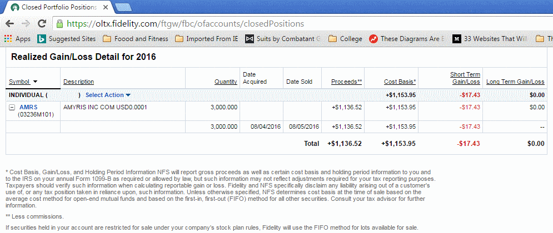Sort the table by Symbol column
Viewport: 553px width, 233px height.
[19, 82]
